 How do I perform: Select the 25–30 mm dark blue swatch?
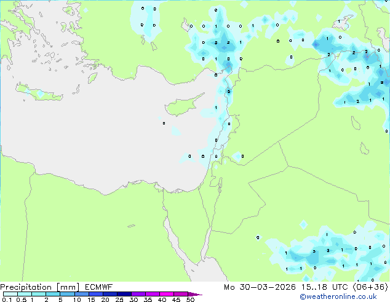(124, 294)
